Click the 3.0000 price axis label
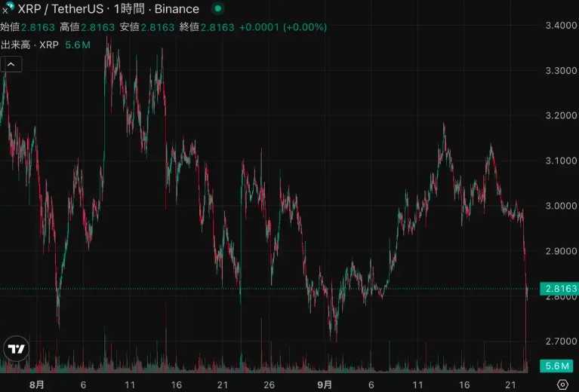The width and height of the screenshot is (579, 392). 562,206
